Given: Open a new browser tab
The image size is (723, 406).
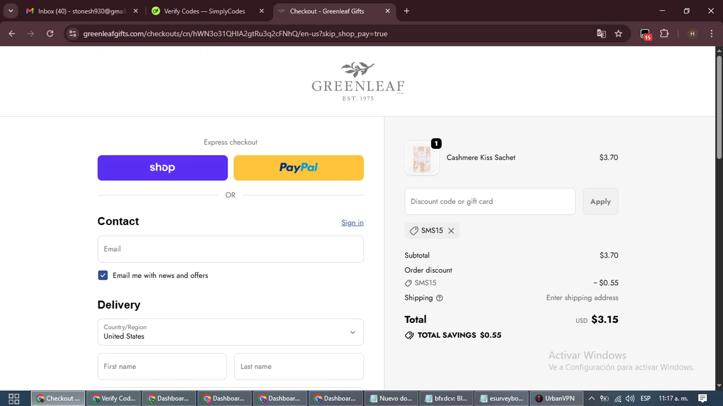Looking at the screenshot, I should (x=407, y=11).
